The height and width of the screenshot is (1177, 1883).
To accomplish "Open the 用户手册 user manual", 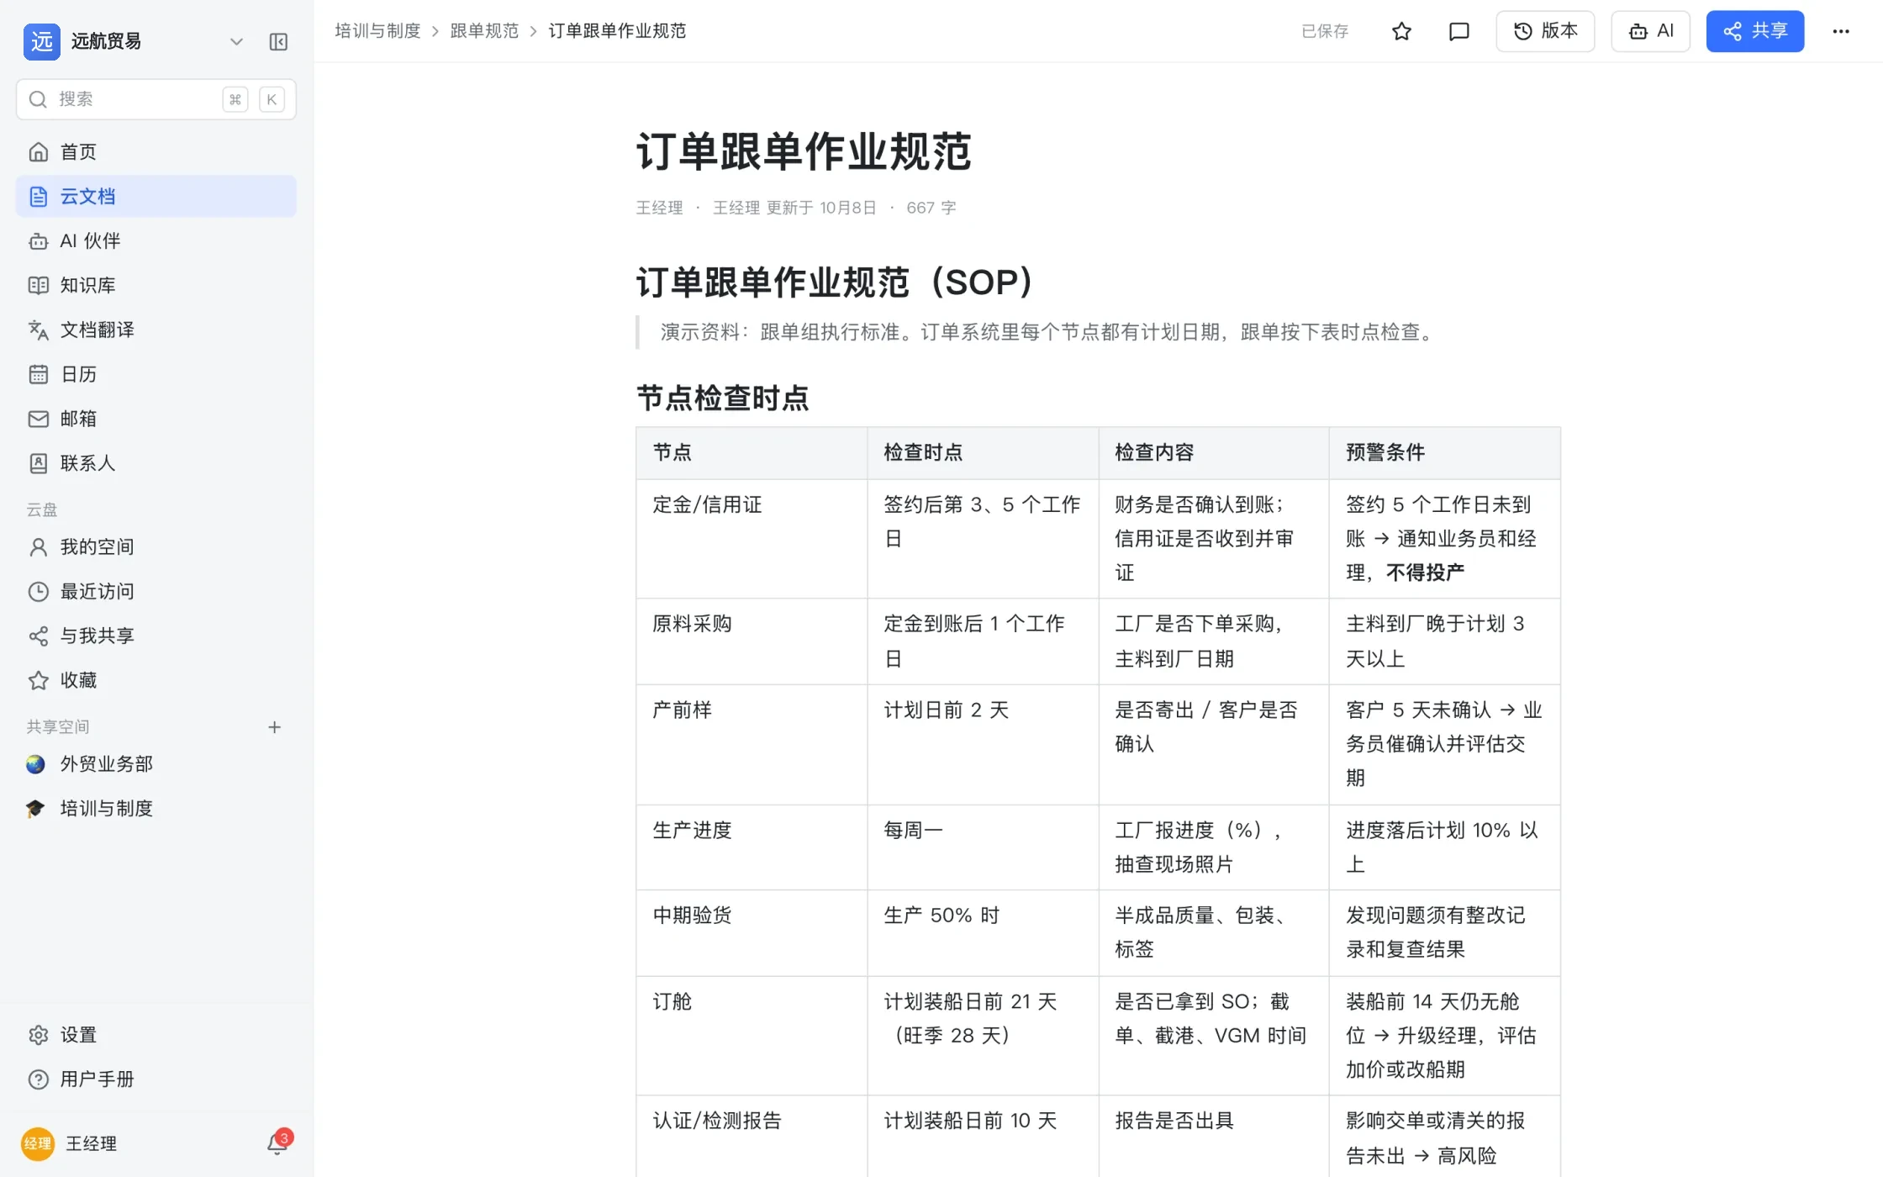I will pyautogui.click(x=156, y=1079).
